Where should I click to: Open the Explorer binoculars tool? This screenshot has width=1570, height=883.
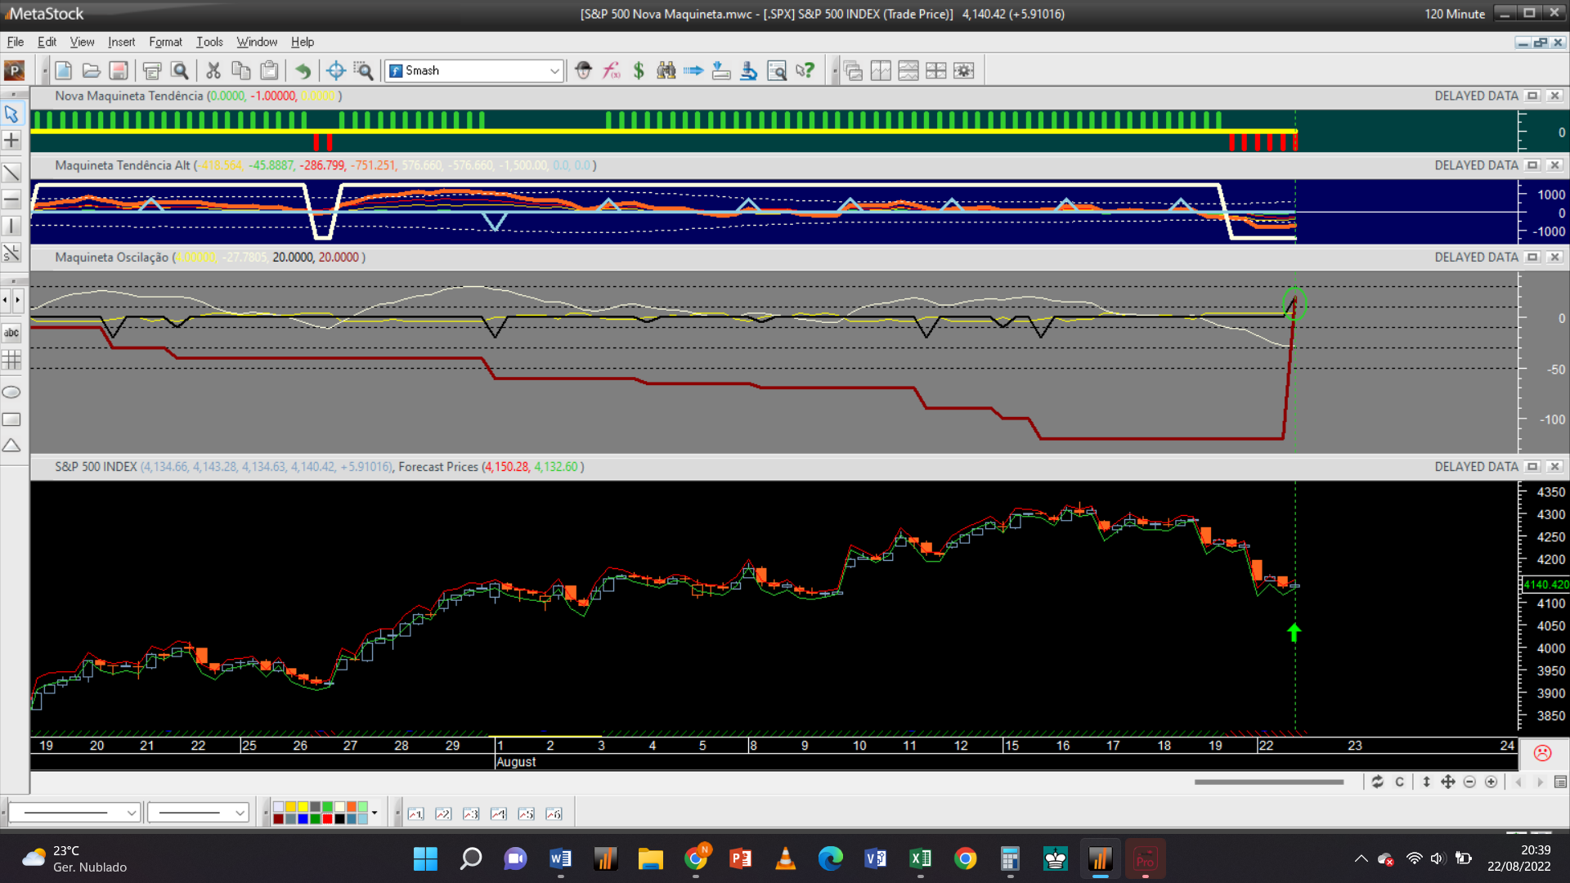[666, 71]
